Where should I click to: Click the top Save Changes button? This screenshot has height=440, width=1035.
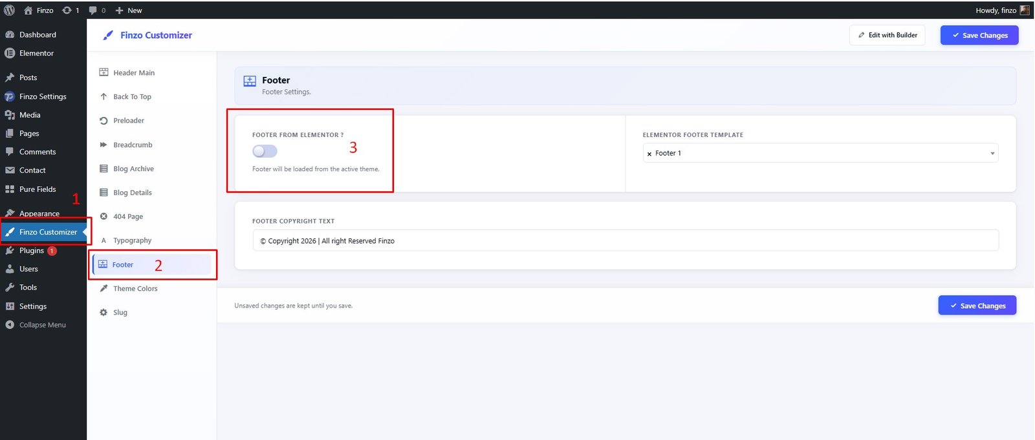[x=979, y=36]
